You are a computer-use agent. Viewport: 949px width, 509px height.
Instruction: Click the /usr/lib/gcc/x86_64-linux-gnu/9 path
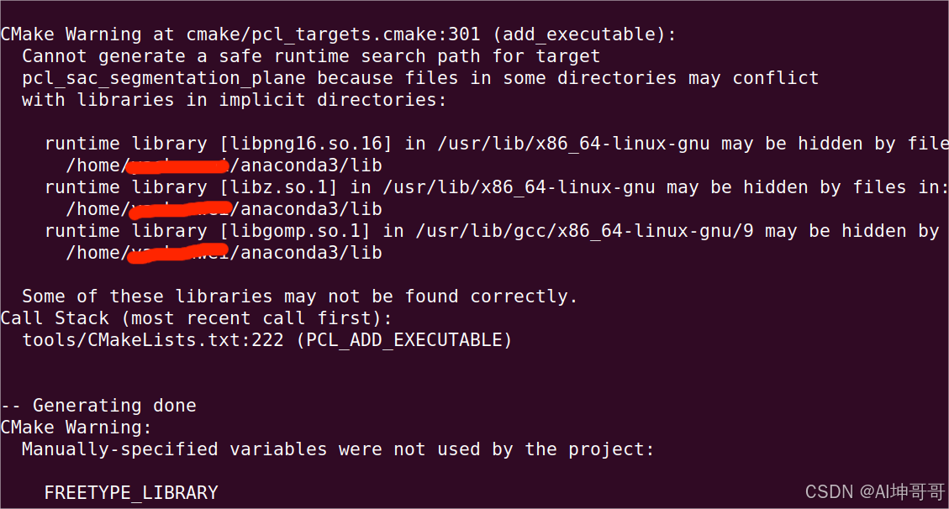click(x=585, y=231)
